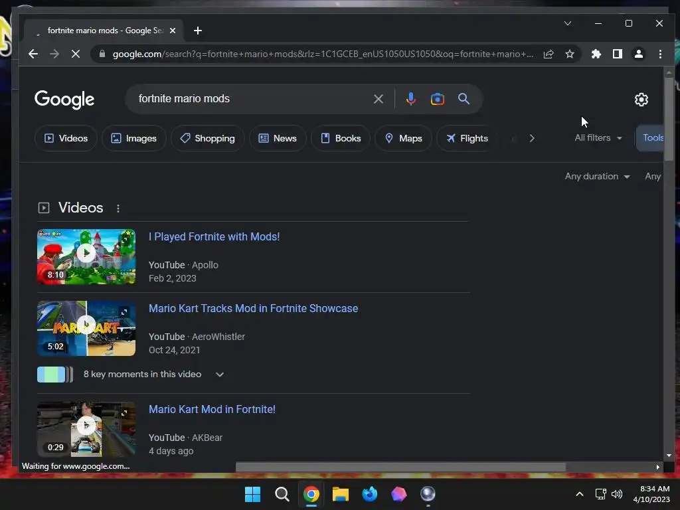Filter results by Images
Screen dimensions: 680x510
(x=133, y=138)
